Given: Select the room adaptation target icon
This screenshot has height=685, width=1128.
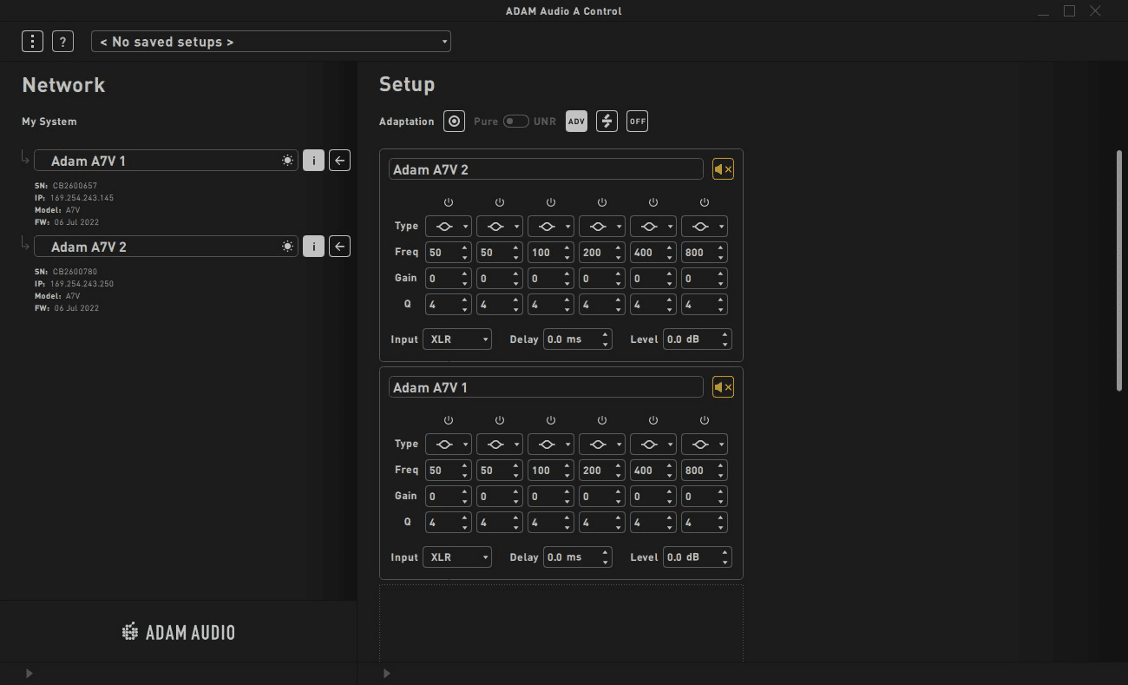Looking at the screenshot, I should [454, 122].
